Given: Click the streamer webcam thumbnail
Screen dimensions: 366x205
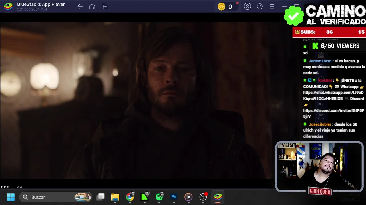Looking at the screenshot, I should pos(319,167).
